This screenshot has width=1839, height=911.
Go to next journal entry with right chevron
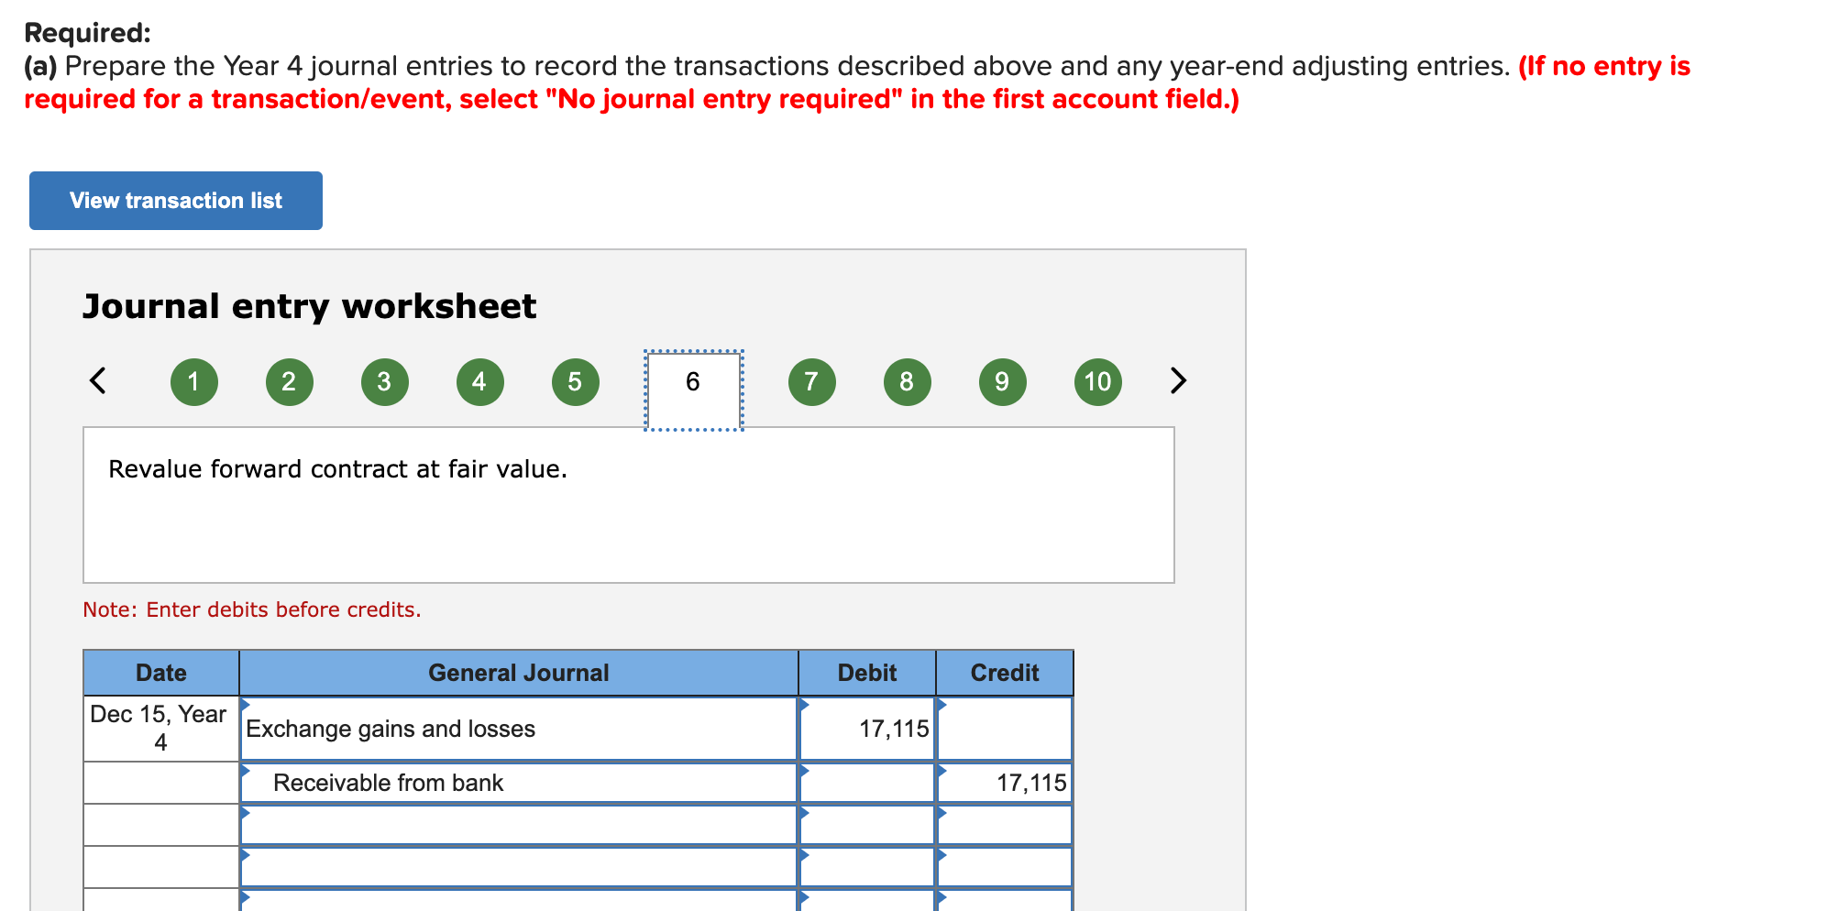[x=1178, y=380]
